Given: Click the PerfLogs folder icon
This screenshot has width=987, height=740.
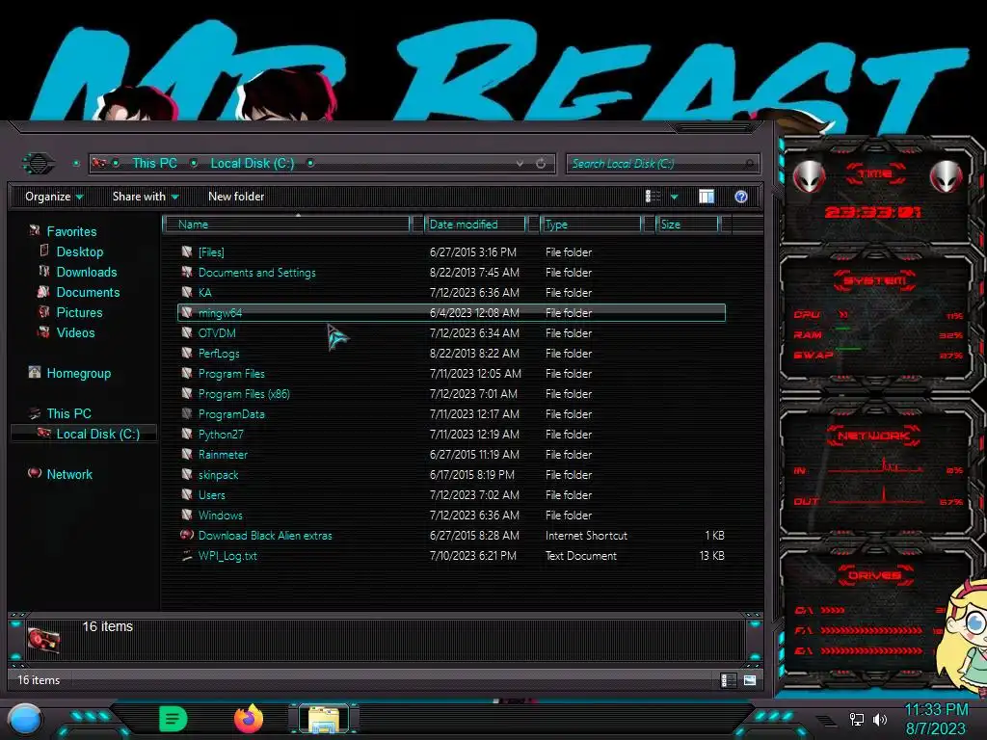Looking at the screenshot, I should (x=186, y=353).
